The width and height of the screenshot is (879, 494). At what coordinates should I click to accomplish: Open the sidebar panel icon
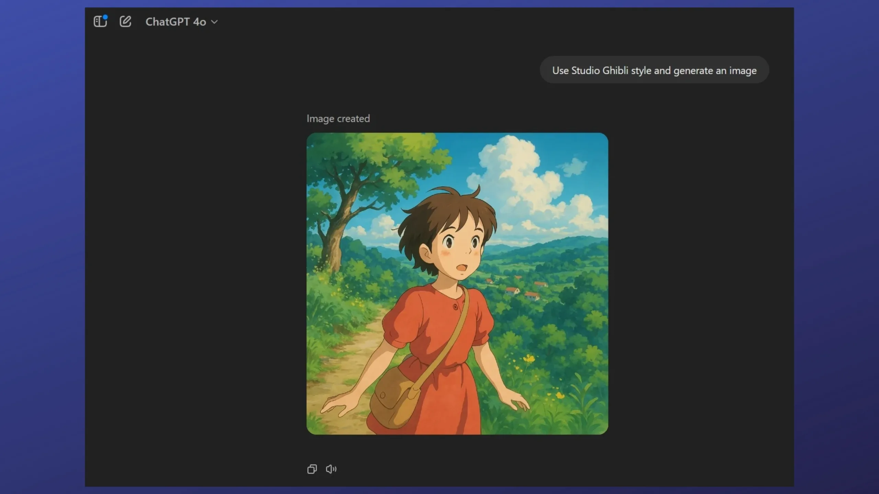100,21
